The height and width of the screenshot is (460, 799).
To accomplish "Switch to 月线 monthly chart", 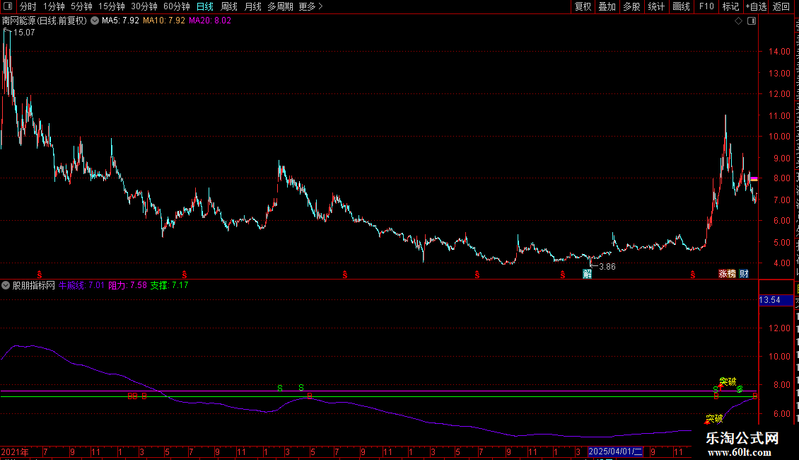I will pyautogui.click(x=252, y=6).
